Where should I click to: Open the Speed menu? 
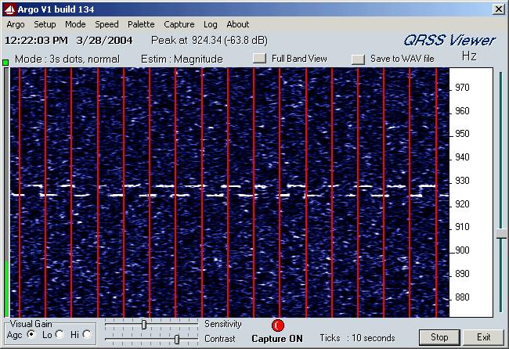tap(106, 24)
